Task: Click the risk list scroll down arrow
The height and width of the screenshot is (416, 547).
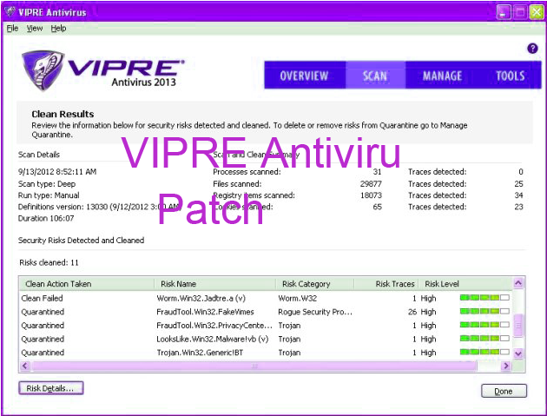Action: pyautogui.click(x=518, y=353)
